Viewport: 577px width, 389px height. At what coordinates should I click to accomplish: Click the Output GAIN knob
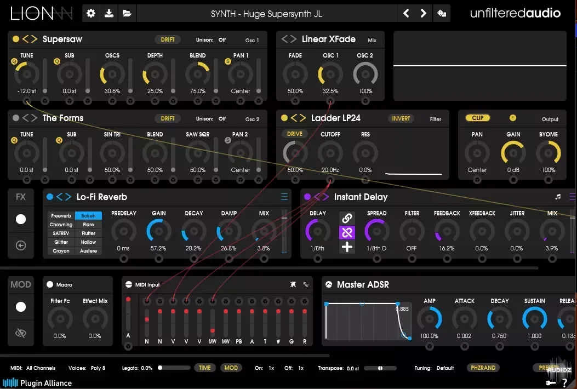click(513, 153)
